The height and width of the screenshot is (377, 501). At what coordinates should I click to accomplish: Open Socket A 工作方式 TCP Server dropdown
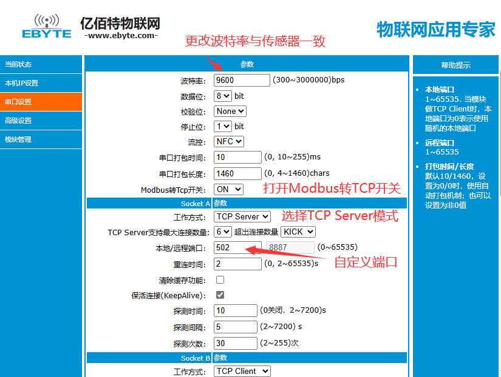pyautogui.click(x=242, y=216)
